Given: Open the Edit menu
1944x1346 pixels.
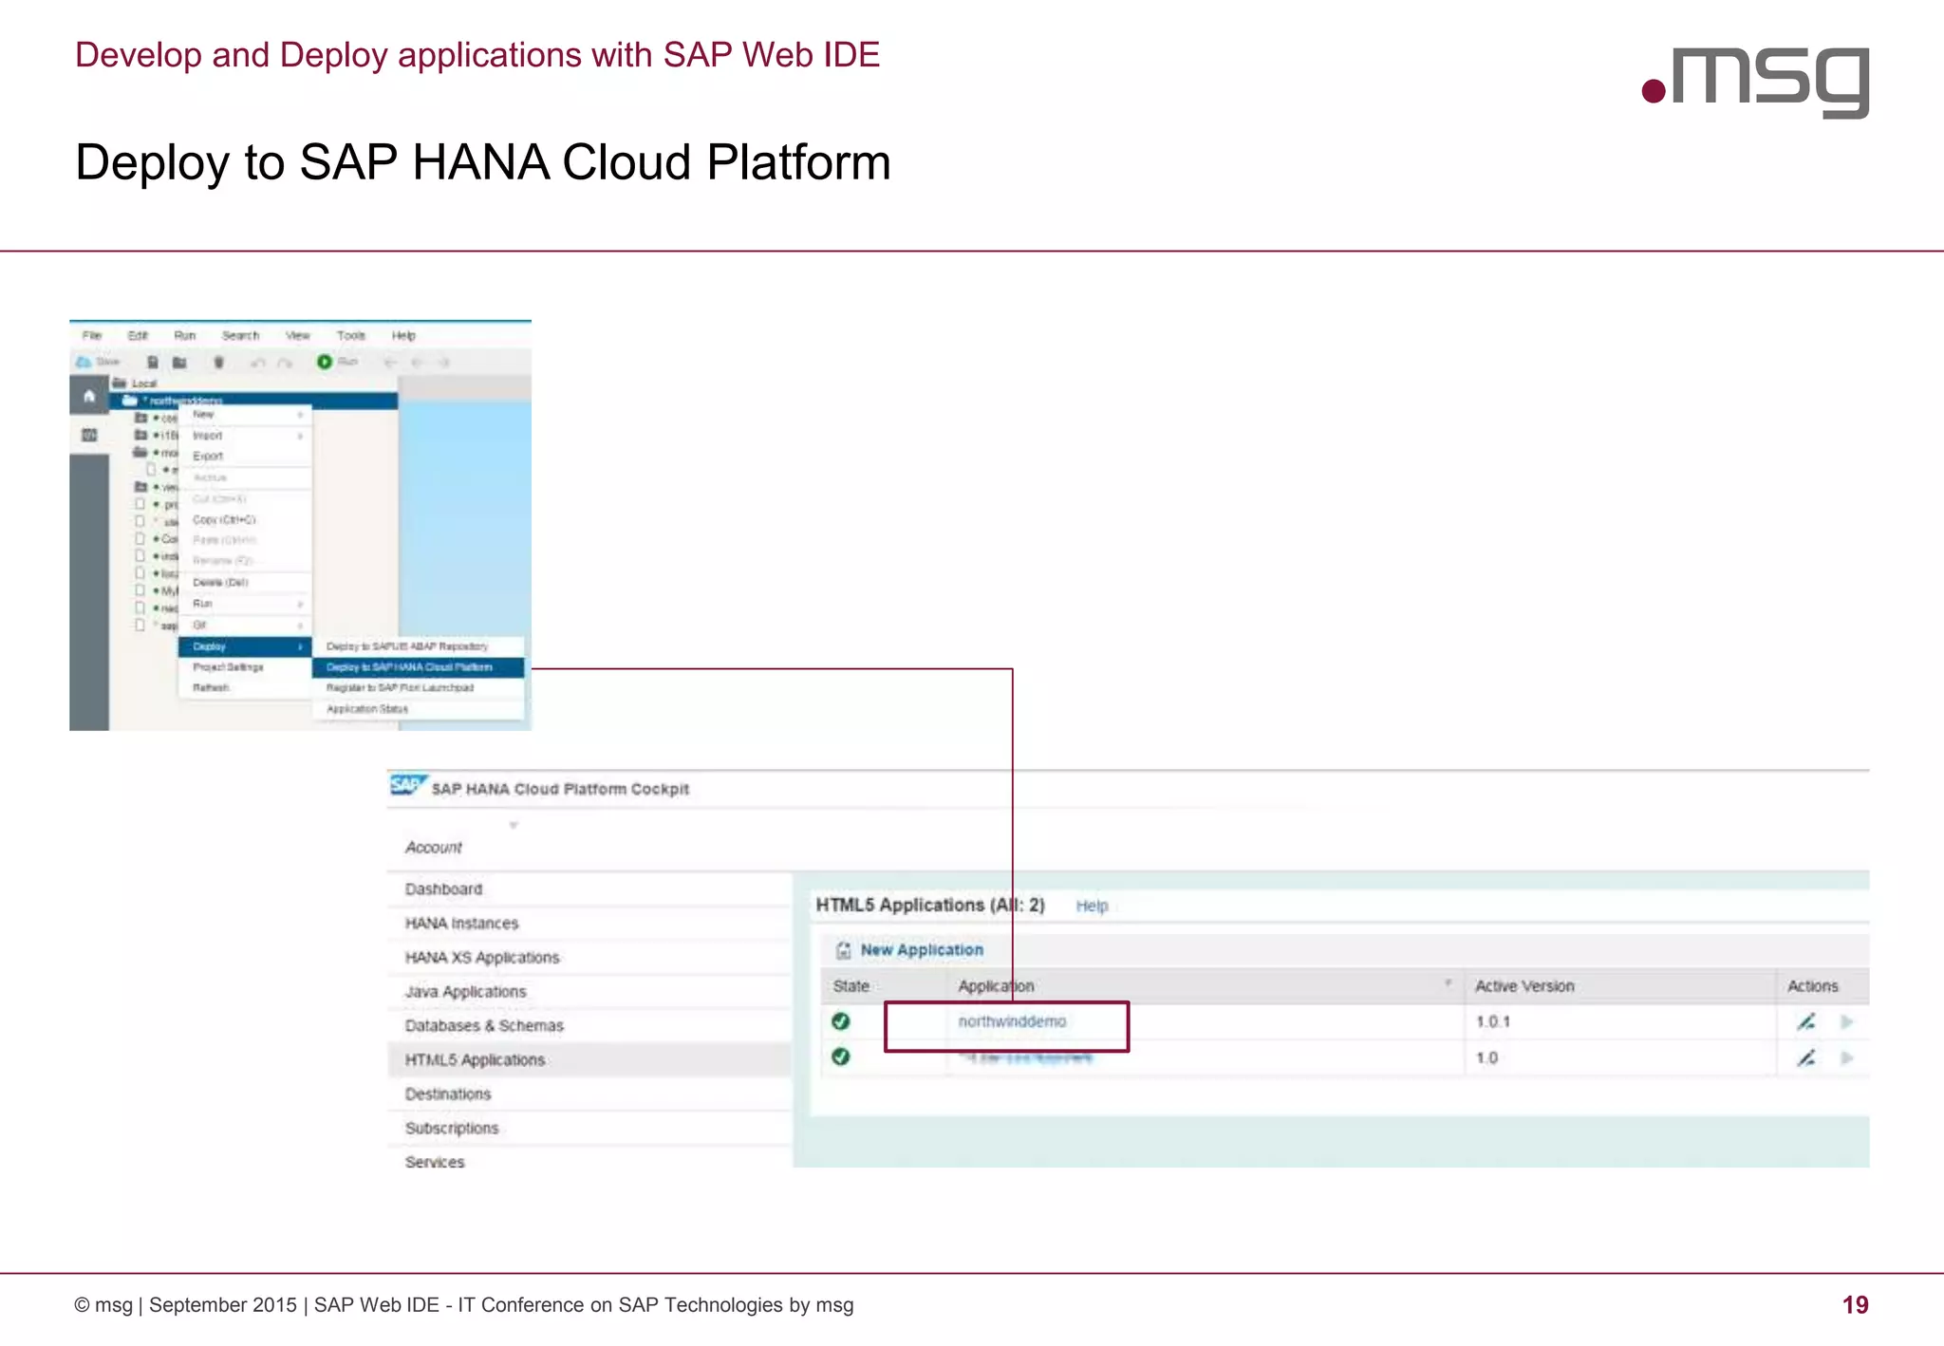Looking at the screenshot, I should [138, 336].
